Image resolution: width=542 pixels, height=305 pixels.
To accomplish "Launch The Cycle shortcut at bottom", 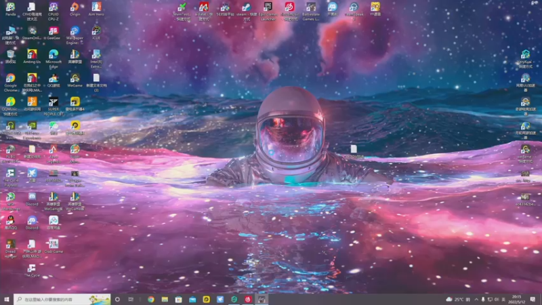I will (x=32, y=270).
